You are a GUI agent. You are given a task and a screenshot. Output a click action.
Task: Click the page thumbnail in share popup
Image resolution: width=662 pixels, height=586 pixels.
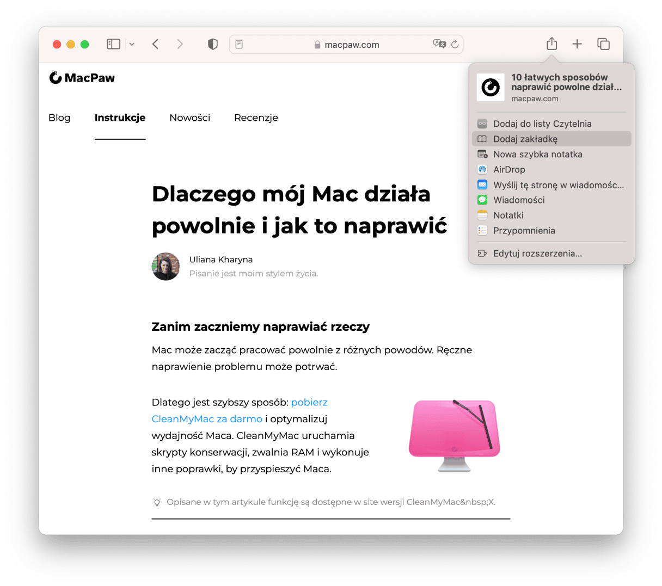coord(491,87)
